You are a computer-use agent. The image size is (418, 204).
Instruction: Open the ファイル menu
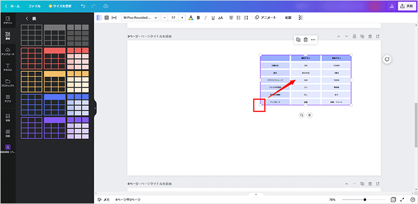pyautogui.click(x=35, y=6)
